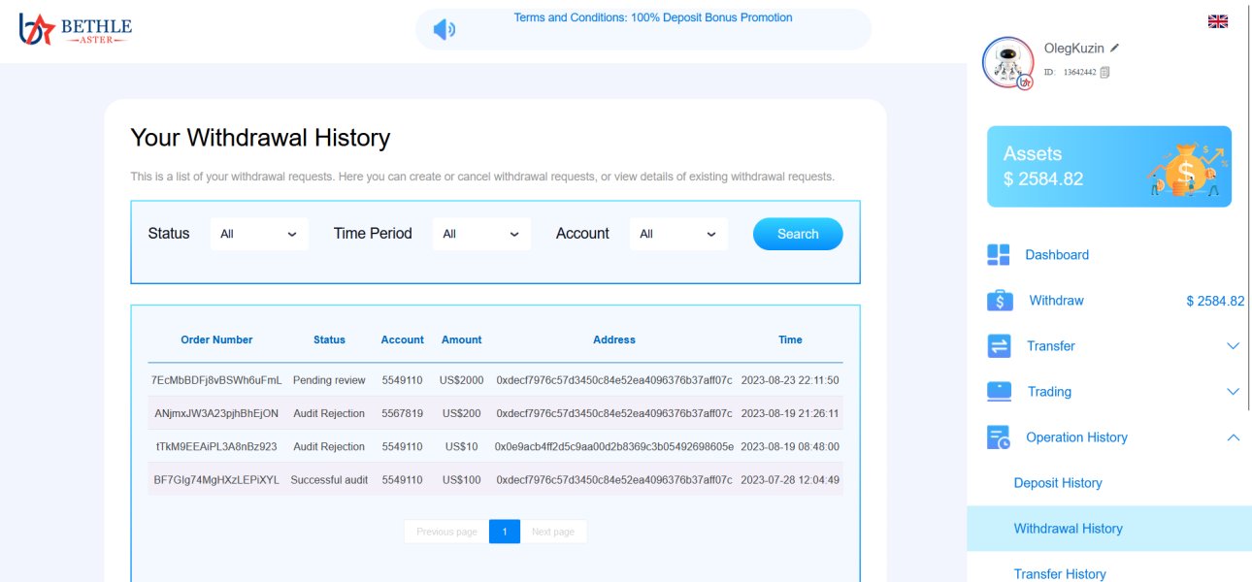Open the Account filter dropdown
The image size is (1252, 582).
[x=678, y=234]
